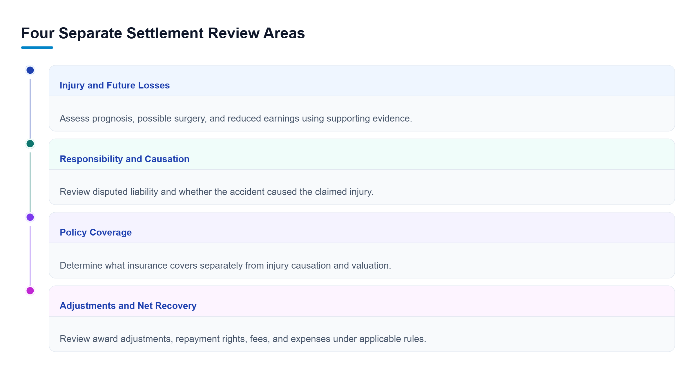Viewport: 696px width, 373px height.
Task: Select the Adjustments and Net Recovery heading
Action: [x=128, y=306]
